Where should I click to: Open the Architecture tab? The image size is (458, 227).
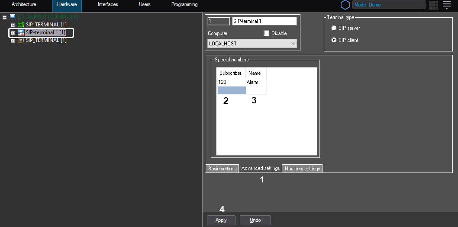(24, 5)
